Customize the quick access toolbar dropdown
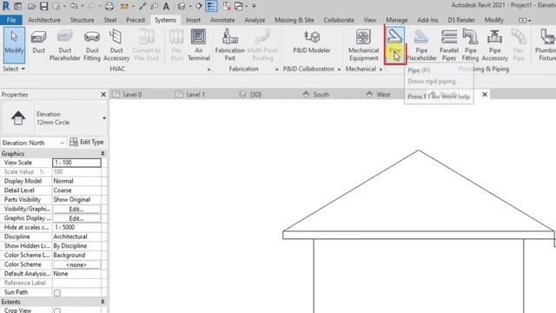556x313 pixels. point(254,6)
